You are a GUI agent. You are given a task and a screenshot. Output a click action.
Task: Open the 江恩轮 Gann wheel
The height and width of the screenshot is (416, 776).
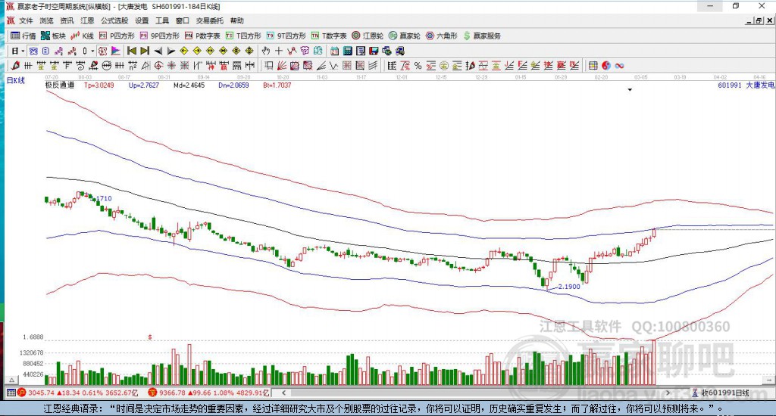[x=368, y=36]
